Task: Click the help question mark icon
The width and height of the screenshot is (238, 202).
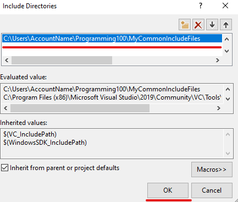Action: click(x=201, y=6)
